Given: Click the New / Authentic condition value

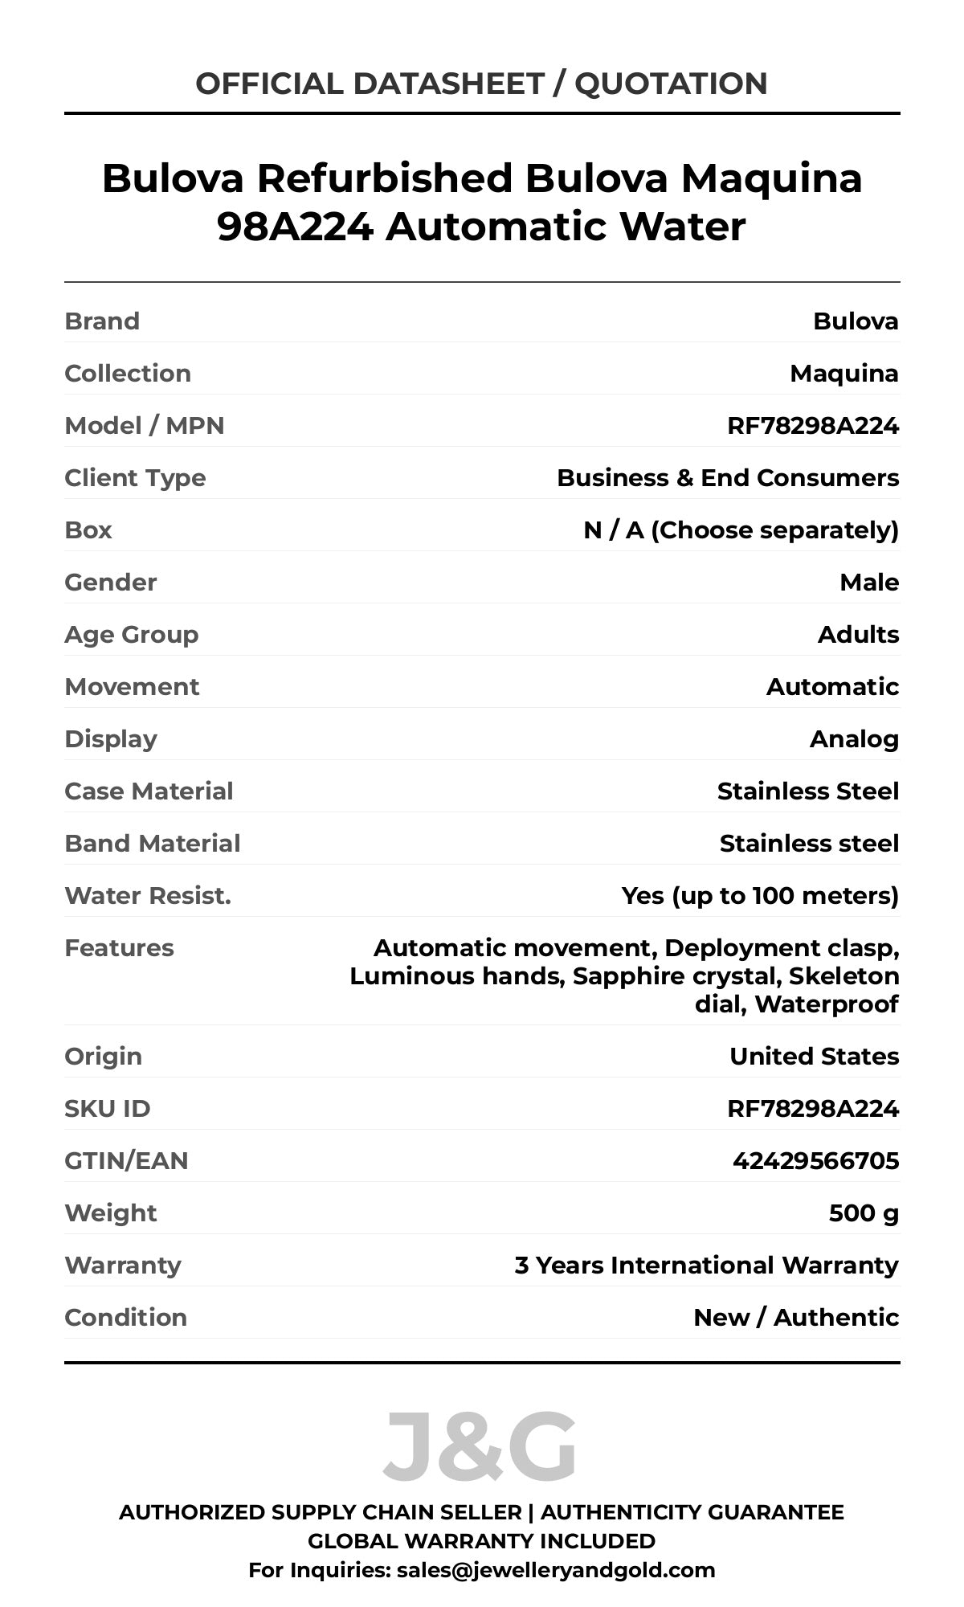Looking at the screenshot, I should click(x=795, y=1317).
